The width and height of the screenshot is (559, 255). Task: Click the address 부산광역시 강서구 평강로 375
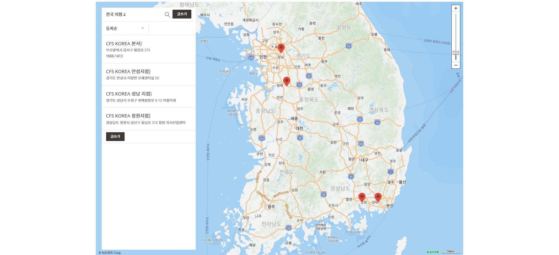click(x=128, y=50)
